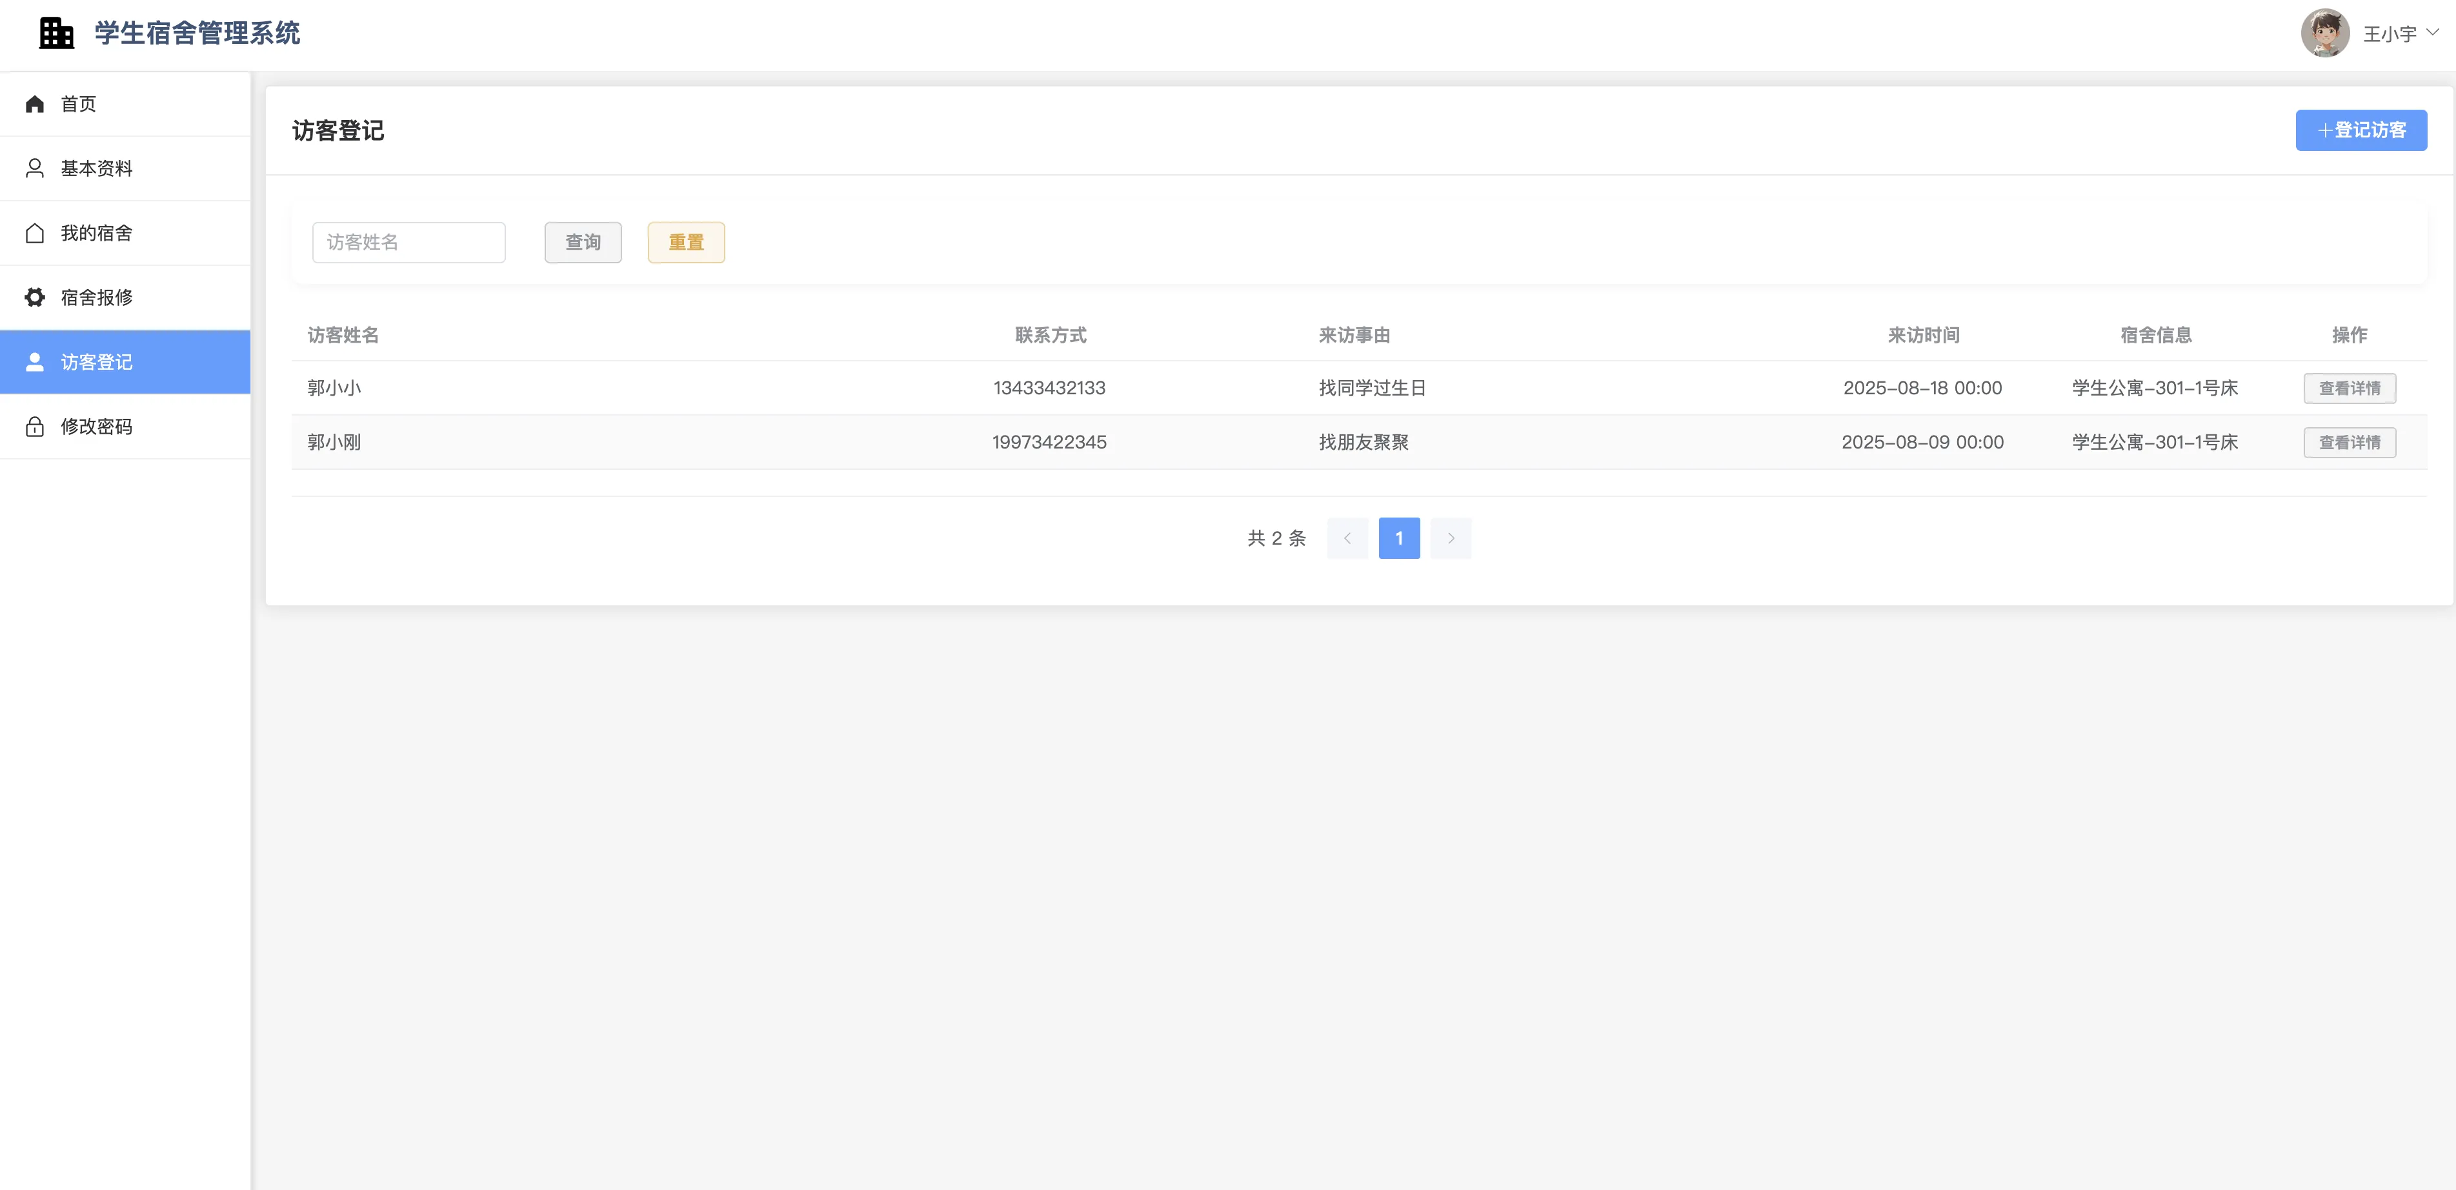Click the lock icon beside 修改密码

[x=35, y=426]
